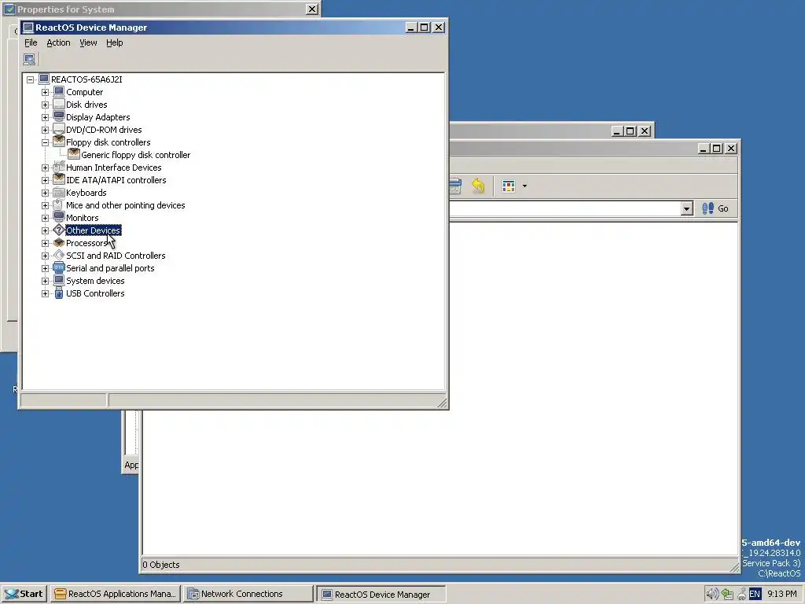This screenshot has height=604, width=805.
Task: Open the Help menu
Action: [115, 42]
